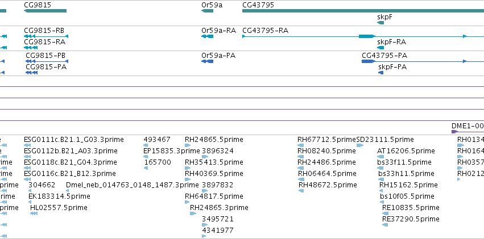Click the RH24865.5prime EST arrow
Viewport: 484px width, 239px height.
pyautogui.click(x=188, y=145)
